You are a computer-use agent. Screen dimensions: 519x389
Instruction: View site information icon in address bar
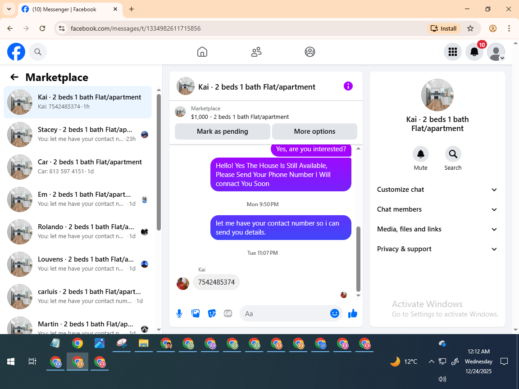pyautogui.click(x=62, y=28)
